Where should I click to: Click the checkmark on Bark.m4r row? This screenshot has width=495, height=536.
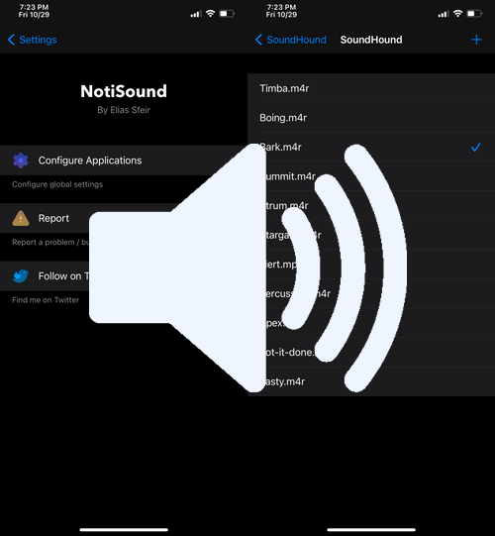[475, 147]
